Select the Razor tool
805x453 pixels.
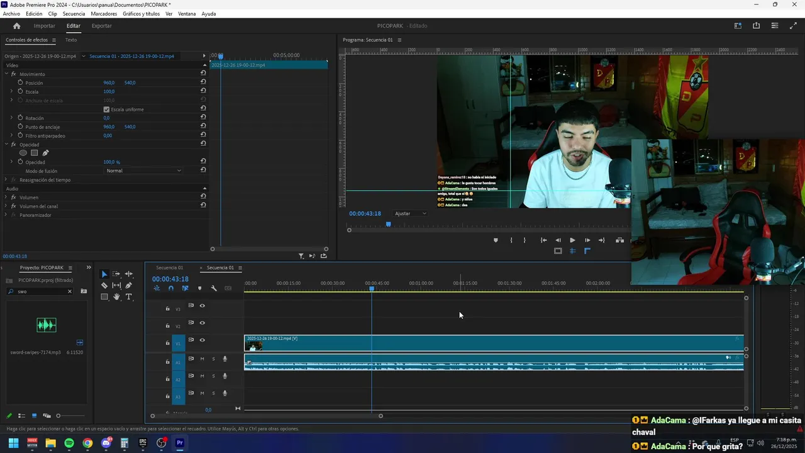coord(104,285)
